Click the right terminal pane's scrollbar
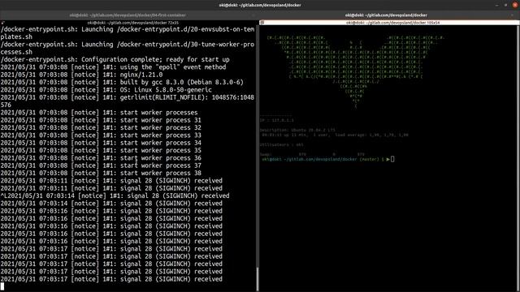The height and width of the screenshot is (292, 520). pyautogui.click(x=518, y=158)
